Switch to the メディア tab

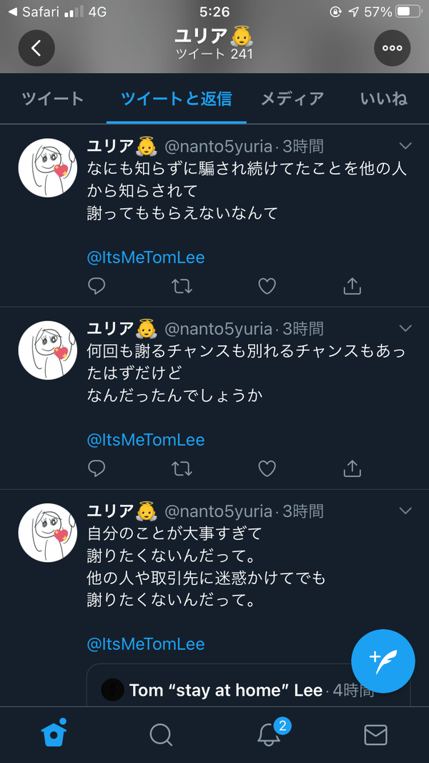pyautogui.click(x=292, y=99)
